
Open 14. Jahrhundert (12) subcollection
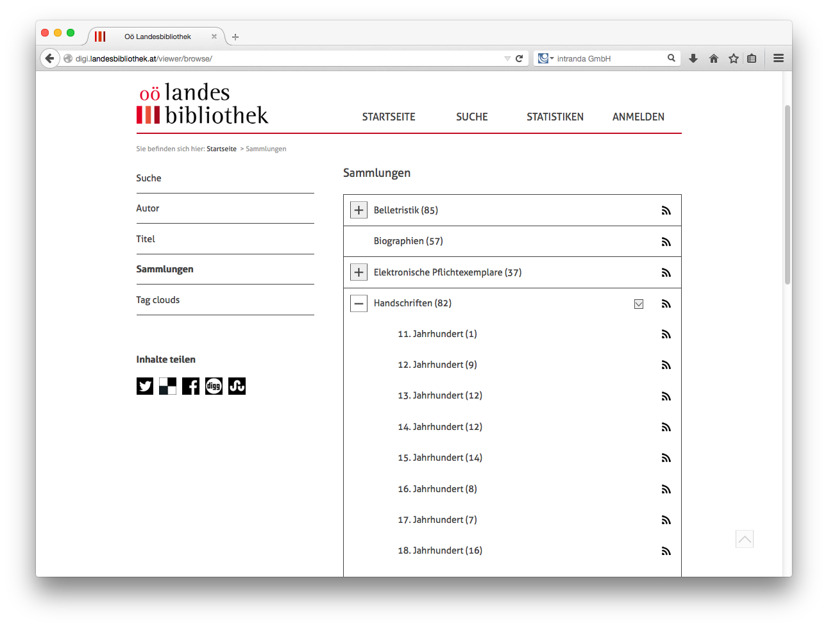440,427
